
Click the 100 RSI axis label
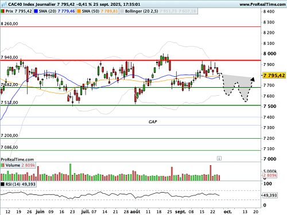pos(267,183)
